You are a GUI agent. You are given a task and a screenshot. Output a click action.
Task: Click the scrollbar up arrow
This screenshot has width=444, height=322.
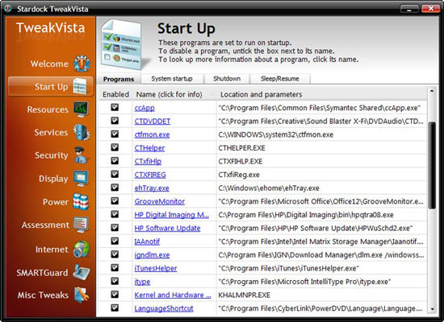point(432,91)
